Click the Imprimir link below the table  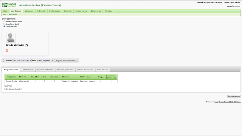8,86
